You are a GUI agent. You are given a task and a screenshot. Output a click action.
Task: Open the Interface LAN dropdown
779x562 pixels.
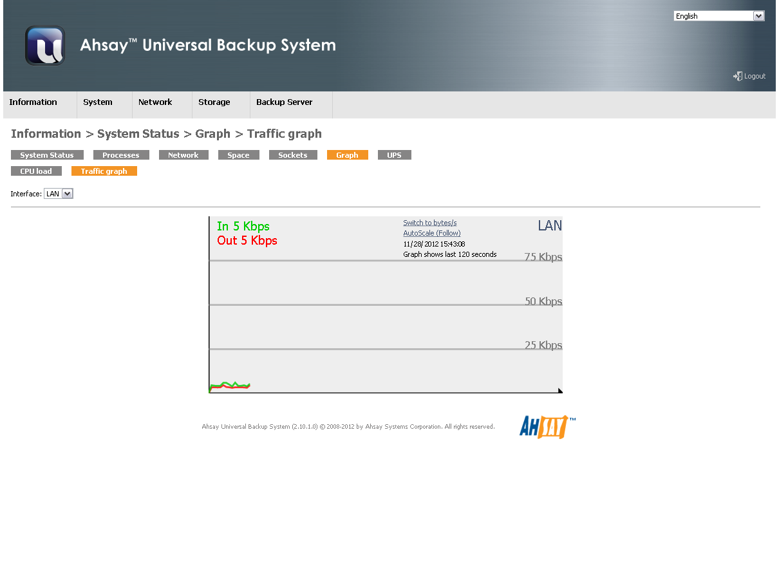click(59, 194)
